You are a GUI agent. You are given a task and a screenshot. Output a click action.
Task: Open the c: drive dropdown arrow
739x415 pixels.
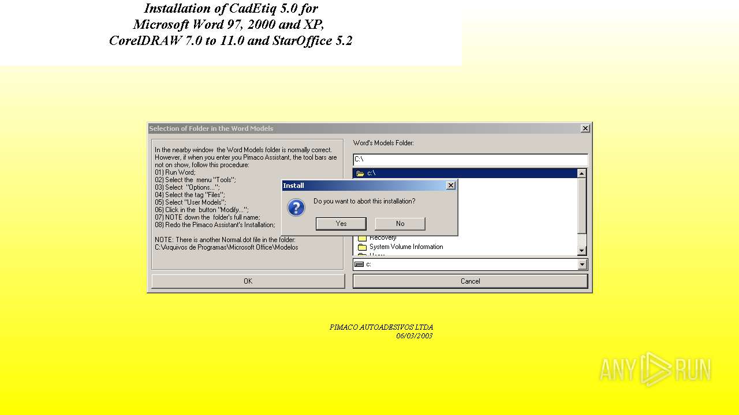tap(582, 265)
